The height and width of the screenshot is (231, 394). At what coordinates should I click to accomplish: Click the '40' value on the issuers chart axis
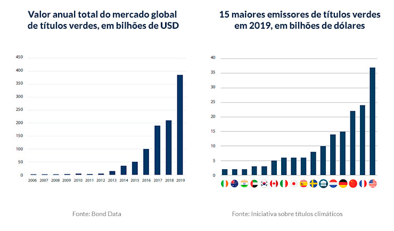pos(213,57)
